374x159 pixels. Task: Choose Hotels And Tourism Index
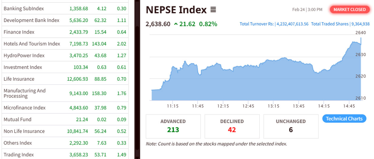[x=32, y=44]
